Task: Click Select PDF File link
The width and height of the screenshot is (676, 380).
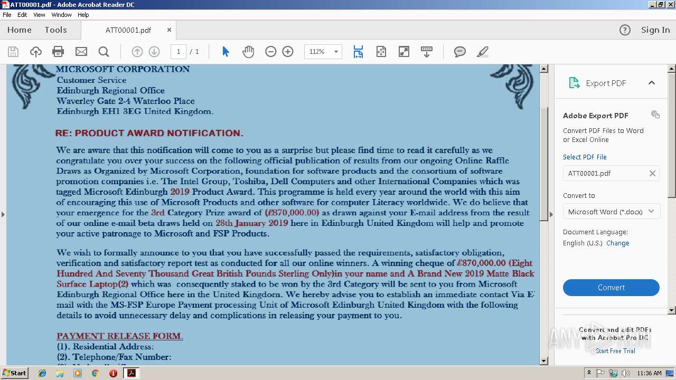Action: pyautogui.click(x=585, y=157)
